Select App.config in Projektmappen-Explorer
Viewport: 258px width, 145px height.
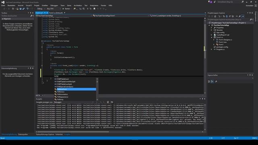[x=221, y=33]
